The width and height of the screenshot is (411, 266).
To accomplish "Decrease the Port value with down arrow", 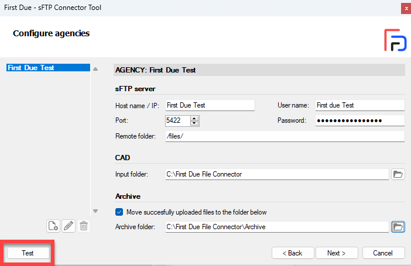I will click(194, 123).
